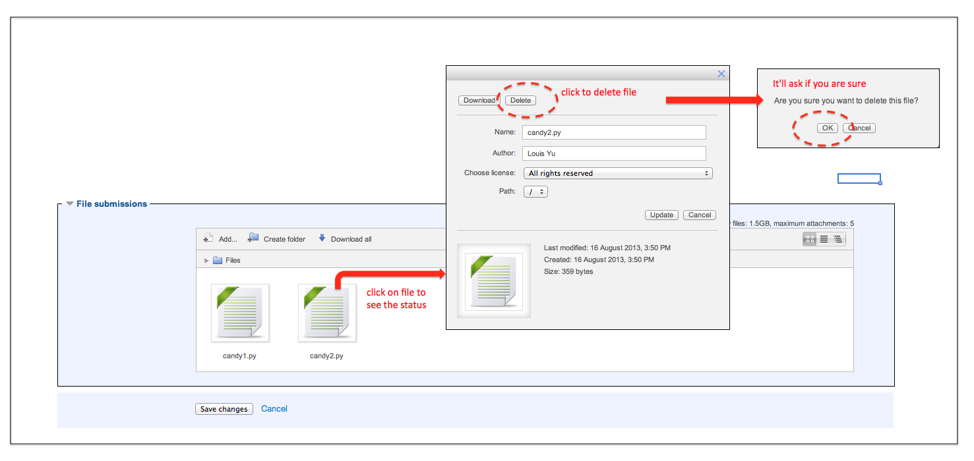This screenshot has height=461, width=974.
Task: Collapse the File submissions section
Action: coord(70,204)
